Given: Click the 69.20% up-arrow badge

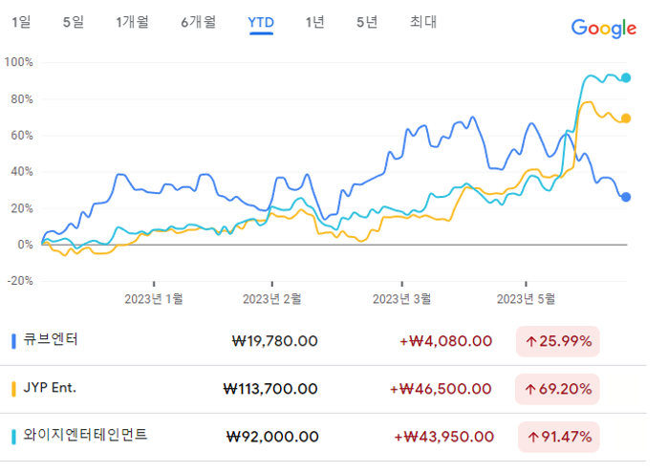Looking at the screenshot, I should point(557,389).
